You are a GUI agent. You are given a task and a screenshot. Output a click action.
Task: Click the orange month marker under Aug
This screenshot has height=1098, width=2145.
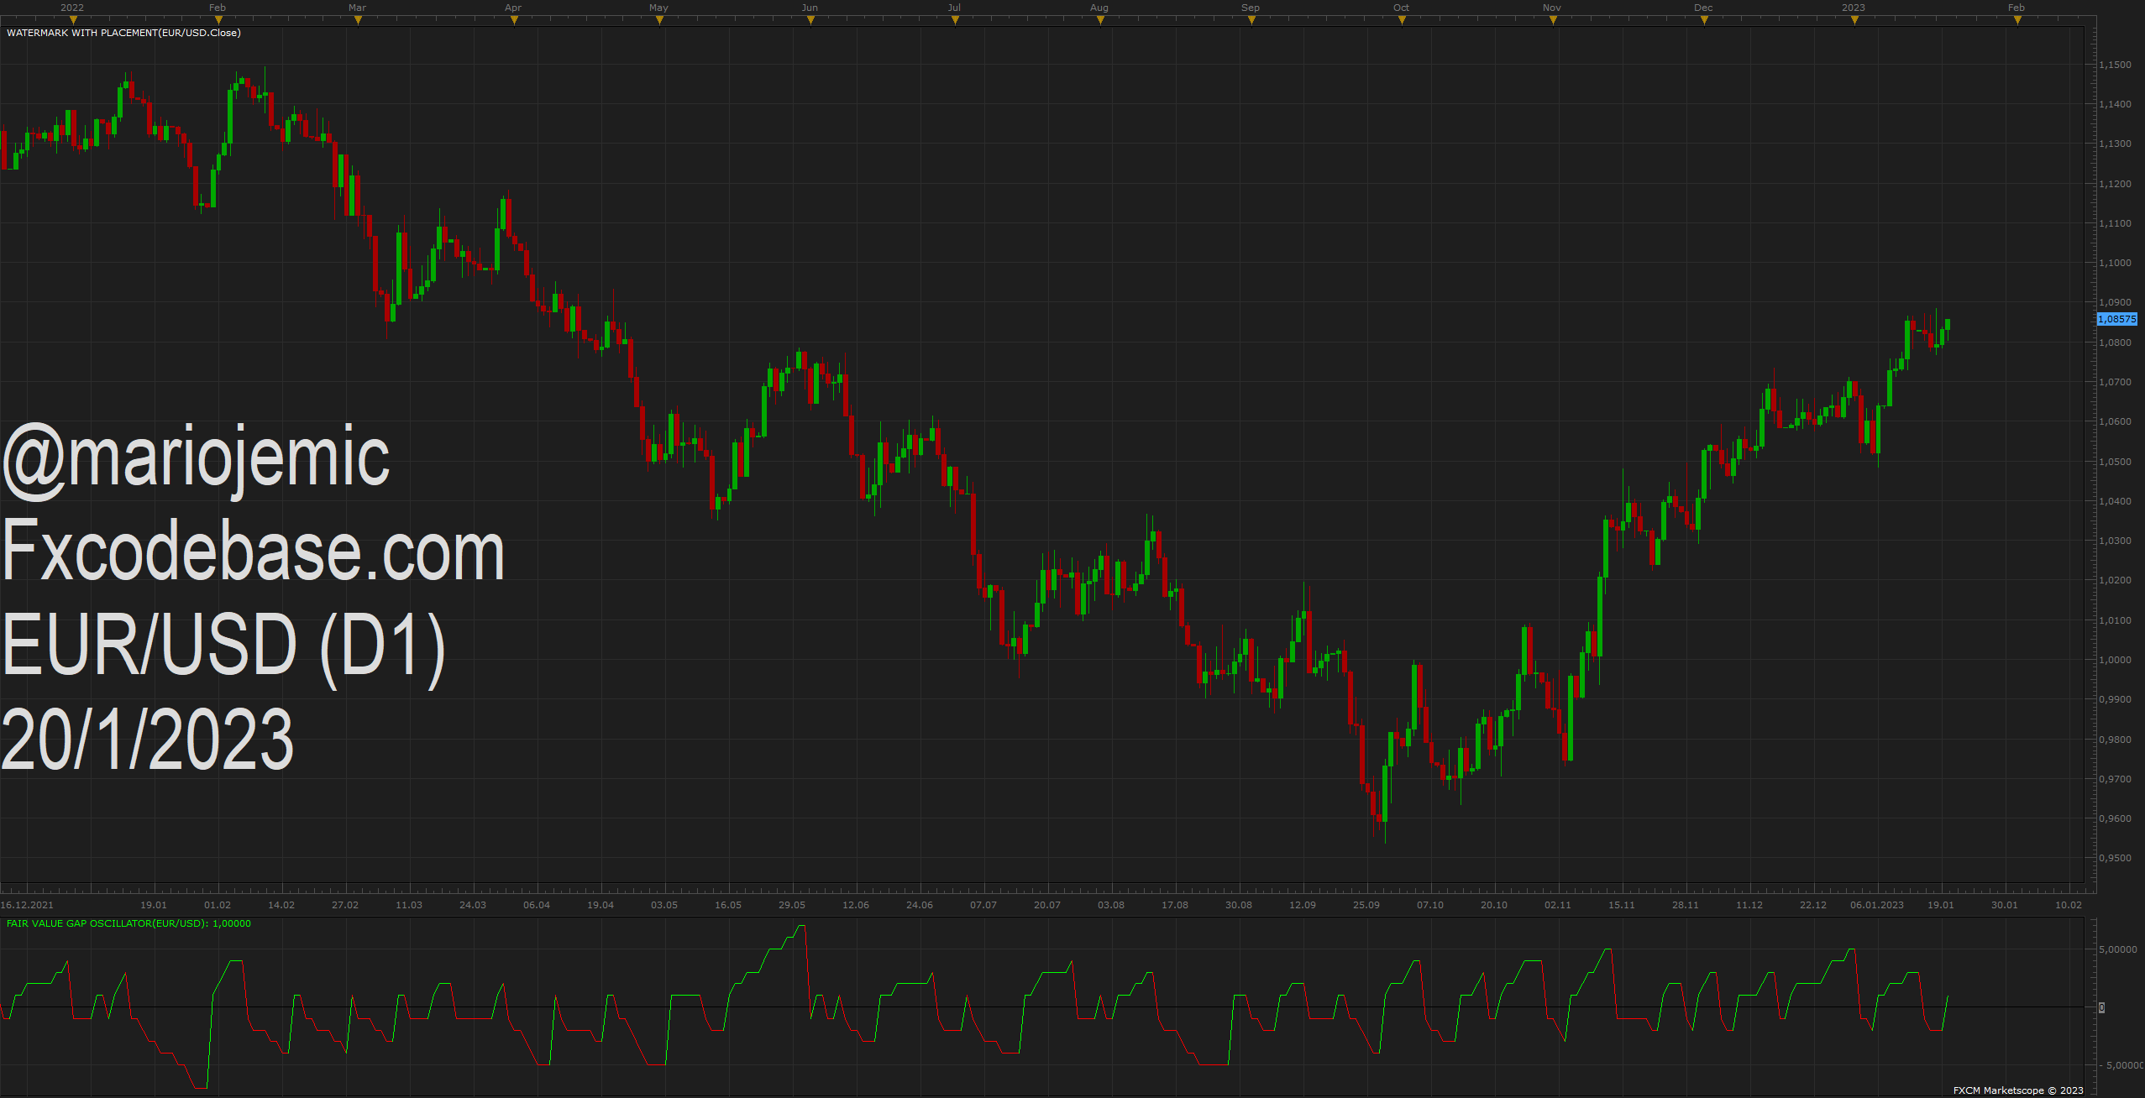(1100, 20)
